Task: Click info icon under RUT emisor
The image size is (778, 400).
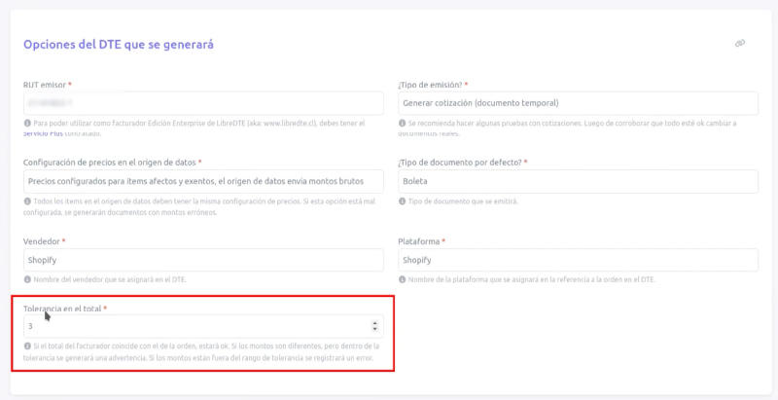Action: [27, 123]
